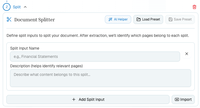
Task: Click Load Preset button
Action: (x=148, y=19)
